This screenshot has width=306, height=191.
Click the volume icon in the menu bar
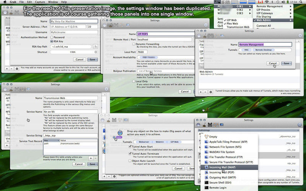click(x=283, y=2)
